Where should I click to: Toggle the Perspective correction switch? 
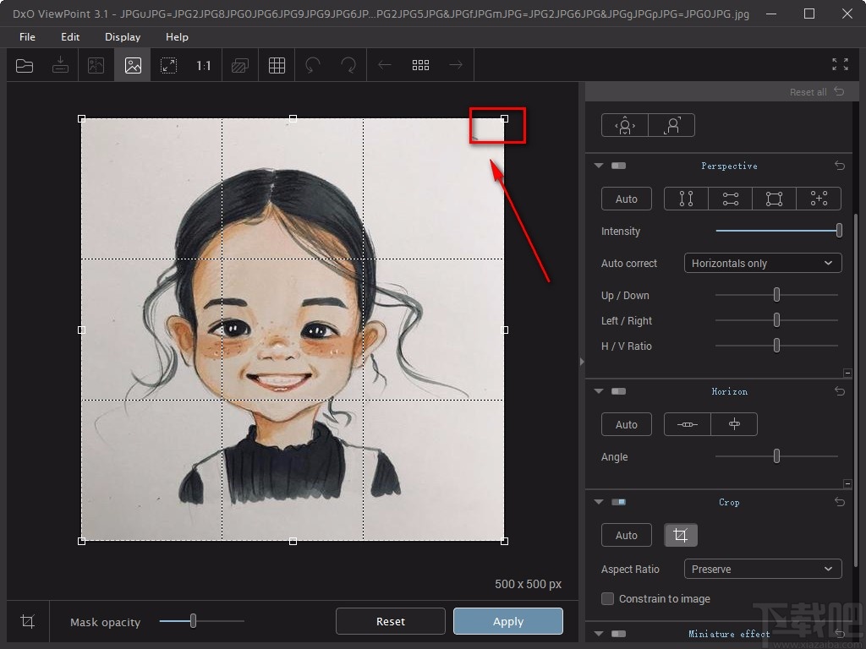[617, 166]
